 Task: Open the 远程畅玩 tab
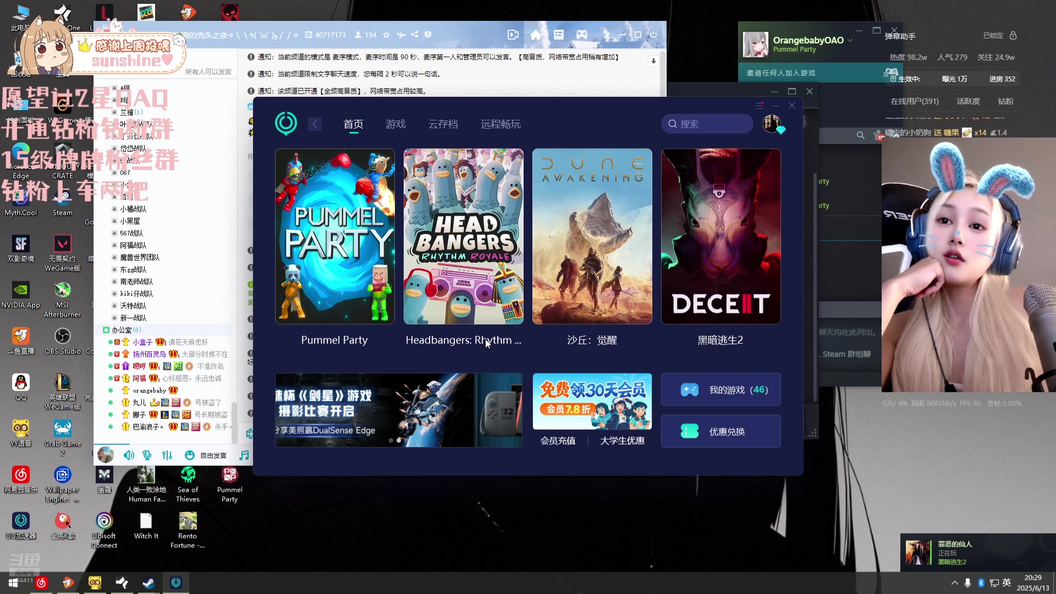coord(501,124)
